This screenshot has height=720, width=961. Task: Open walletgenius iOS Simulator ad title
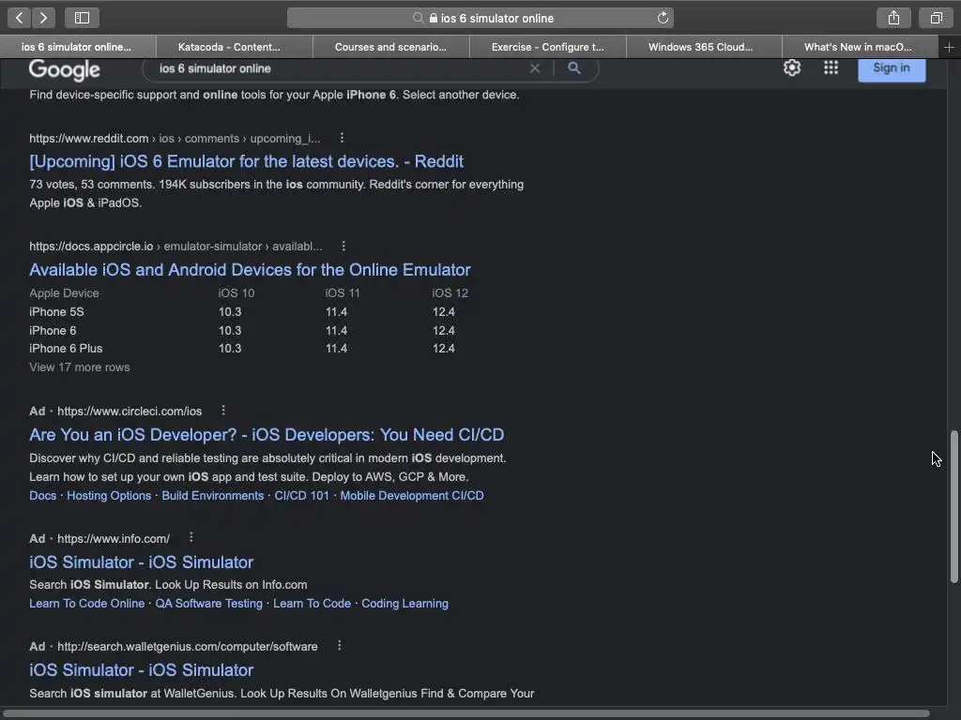pos(141,670)
